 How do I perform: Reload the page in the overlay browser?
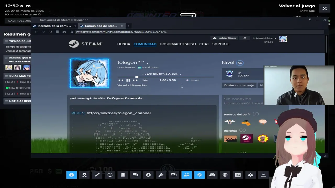pyautogui.click(x=50, y=32)
